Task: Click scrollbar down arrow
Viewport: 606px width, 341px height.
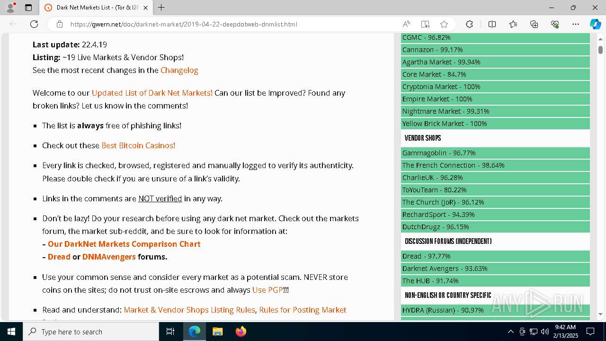Action: click(x=600, y=314)
